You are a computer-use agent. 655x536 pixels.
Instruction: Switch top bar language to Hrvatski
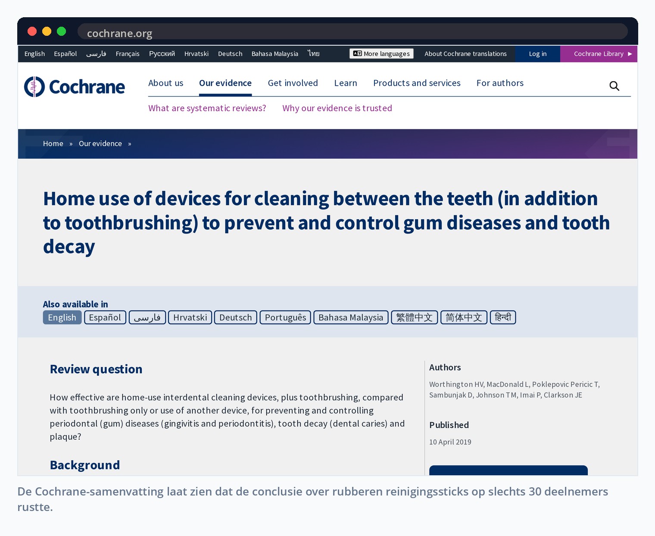click(196, 54)
